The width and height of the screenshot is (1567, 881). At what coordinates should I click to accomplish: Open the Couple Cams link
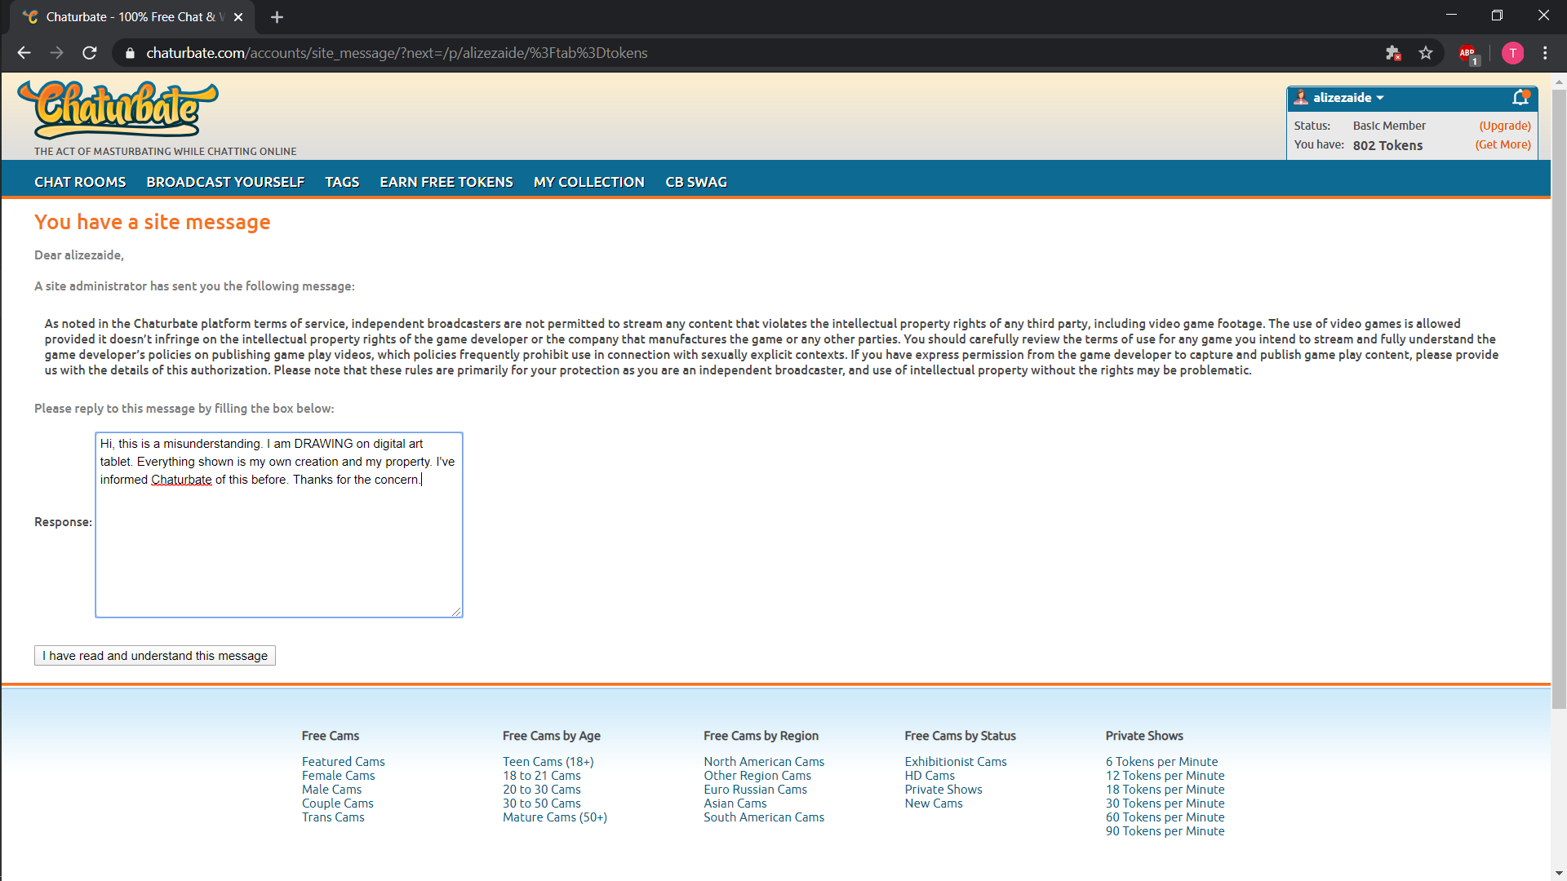337,803
